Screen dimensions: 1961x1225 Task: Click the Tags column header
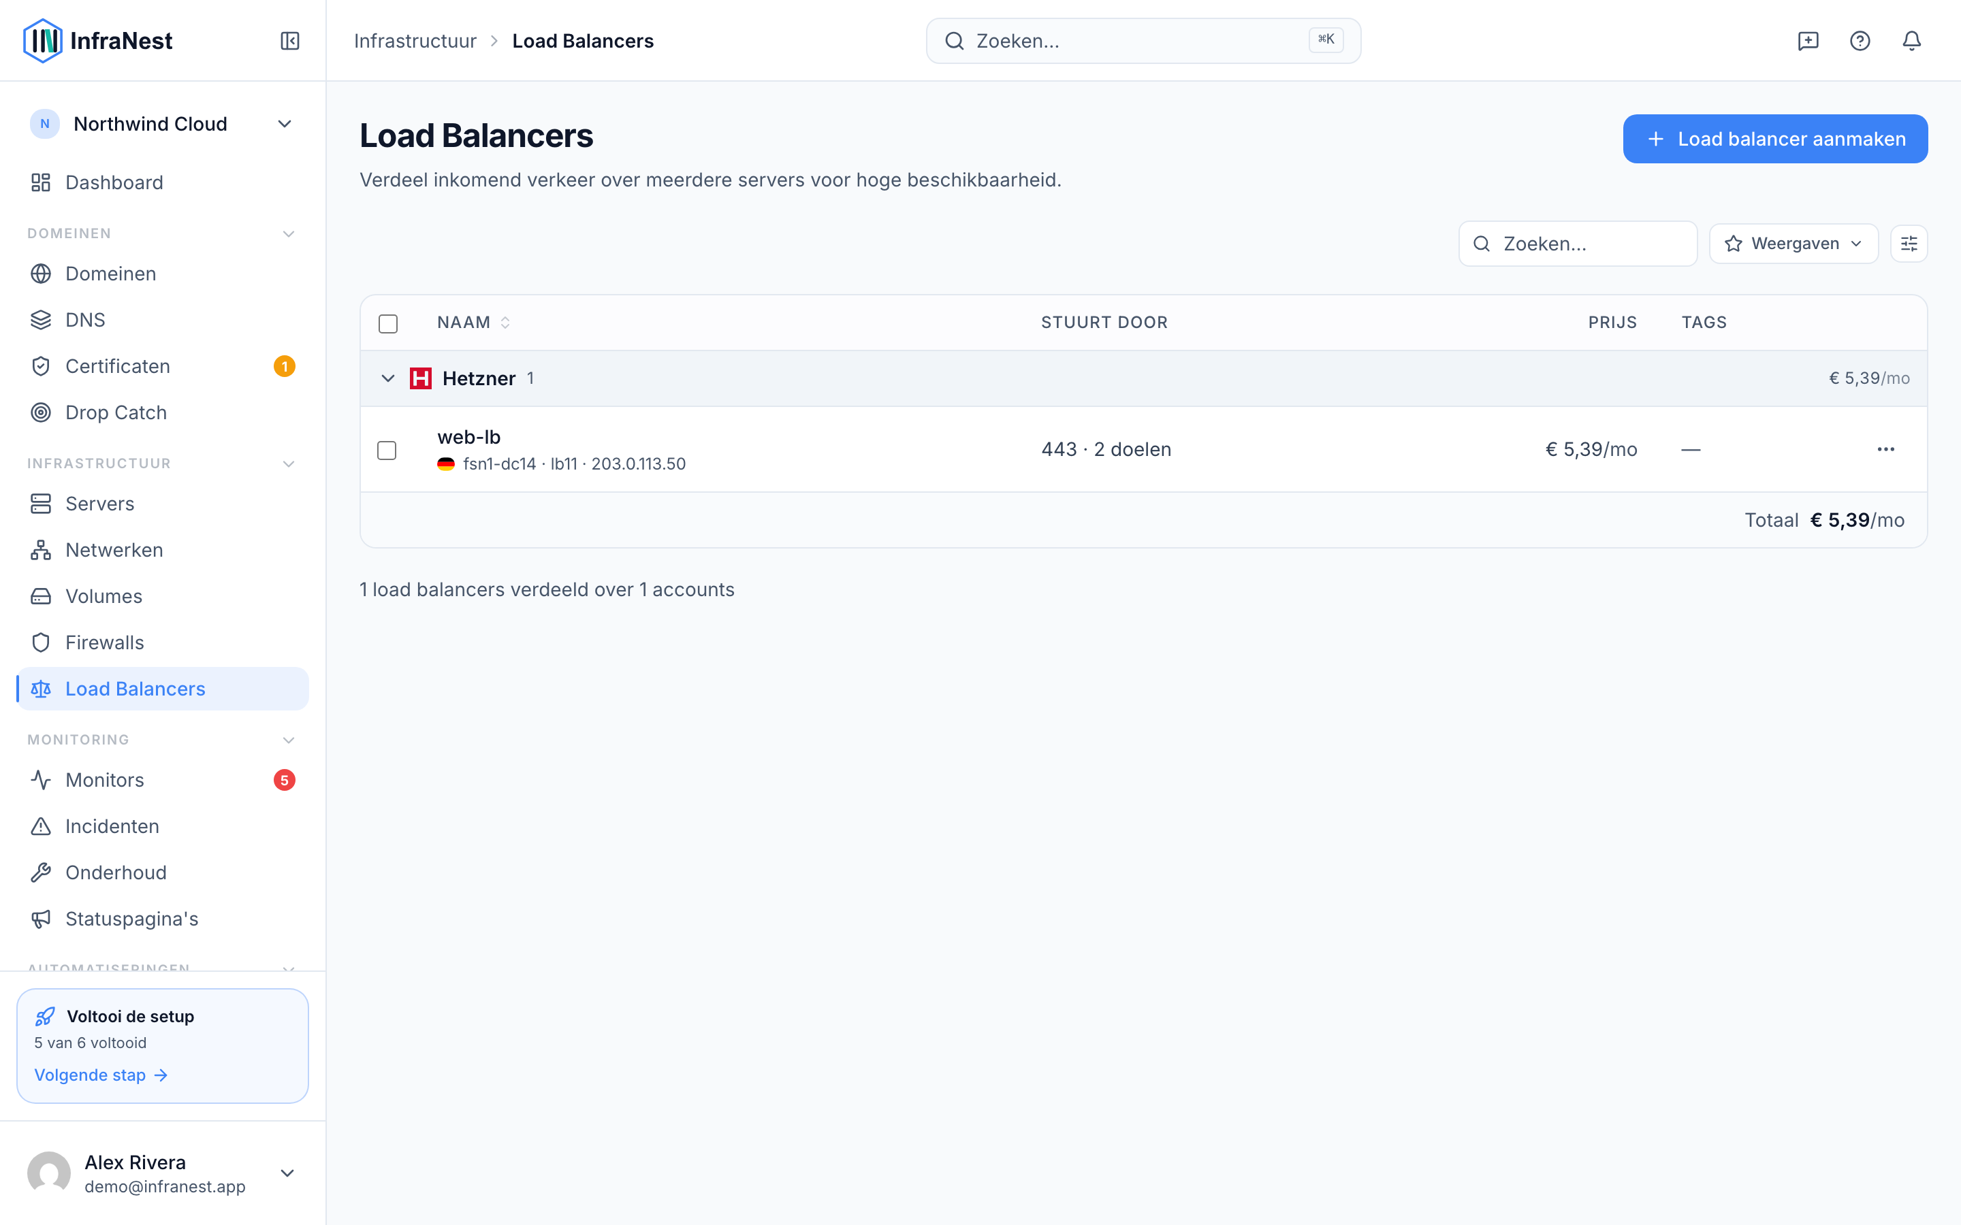(x=1704, y=323)
